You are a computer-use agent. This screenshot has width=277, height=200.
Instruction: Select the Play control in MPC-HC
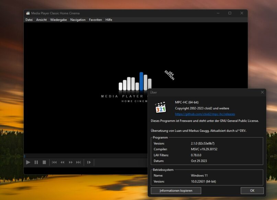click(28, 162)
